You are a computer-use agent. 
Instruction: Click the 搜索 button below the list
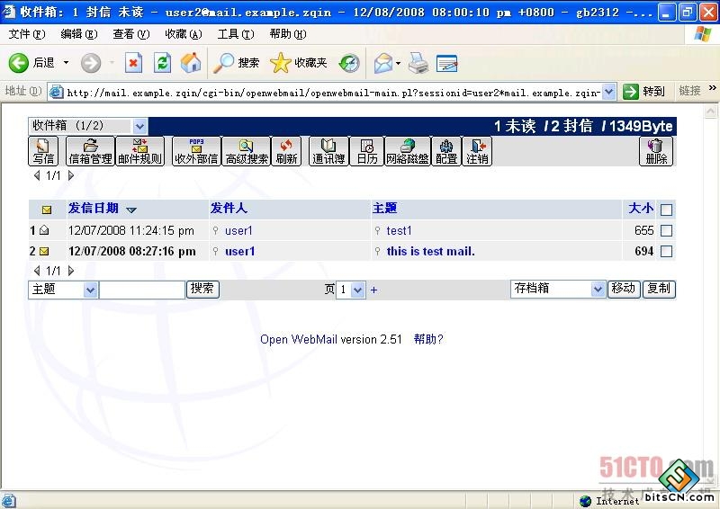202,290
